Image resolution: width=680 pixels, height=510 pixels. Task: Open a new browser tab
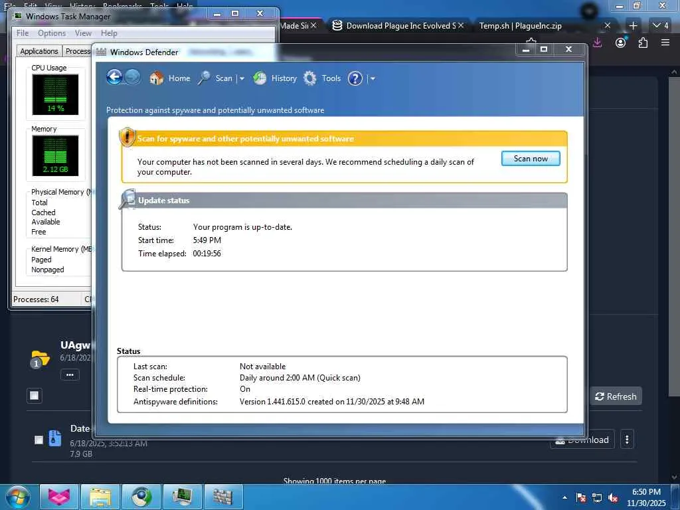633,26
